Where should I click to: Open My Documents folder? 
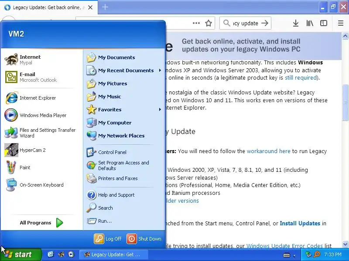point(124,57)
